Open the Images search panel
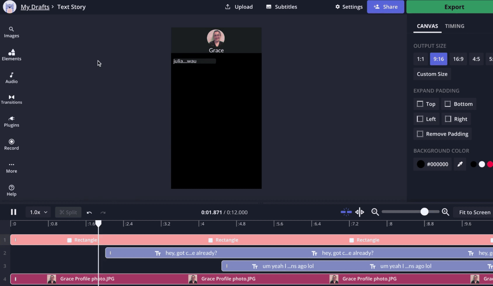The width and height of the screenshot is (493, 286). click(11, 32)
